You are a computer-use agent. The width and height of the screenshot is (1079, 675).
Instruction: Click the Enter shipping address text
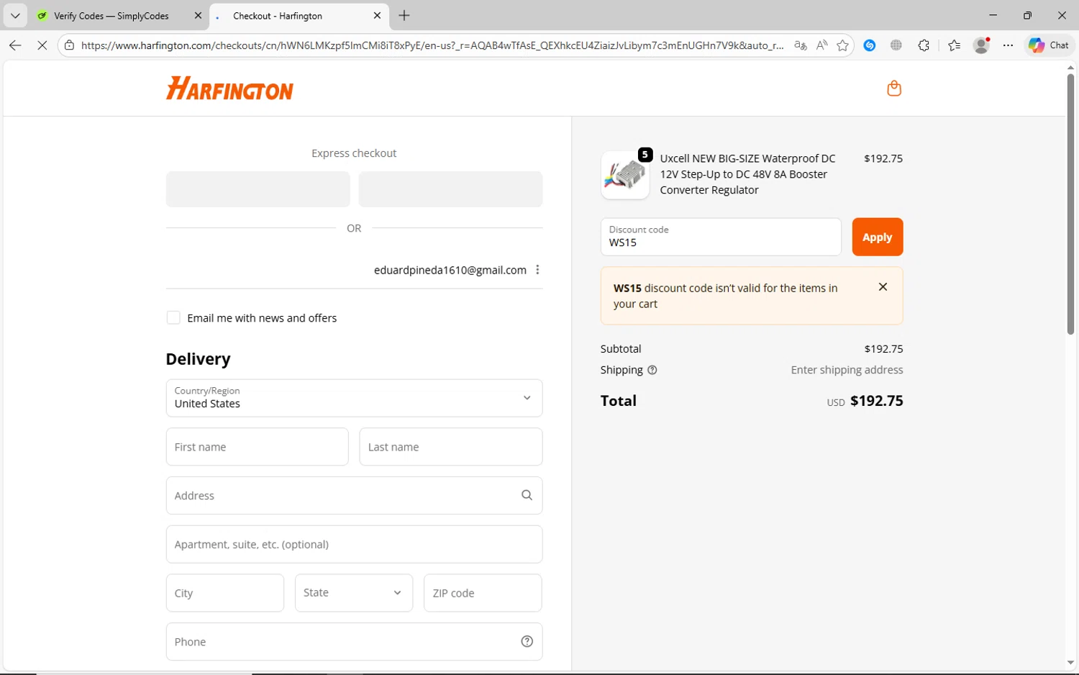[x=847, y=370]
